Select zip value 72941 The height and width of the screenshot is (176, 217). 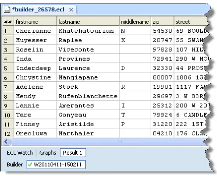163,59
